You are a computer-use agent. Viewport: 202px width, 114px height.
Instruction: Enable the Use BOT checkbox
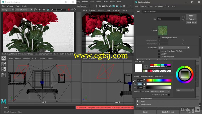159,54
